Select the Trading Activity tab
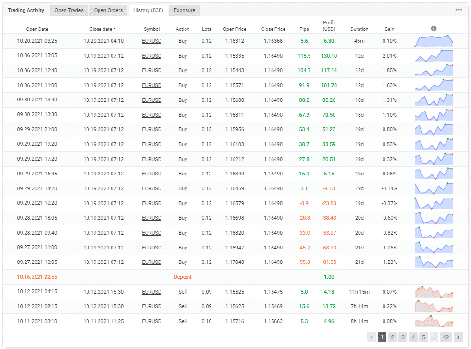 pos(25,10)
